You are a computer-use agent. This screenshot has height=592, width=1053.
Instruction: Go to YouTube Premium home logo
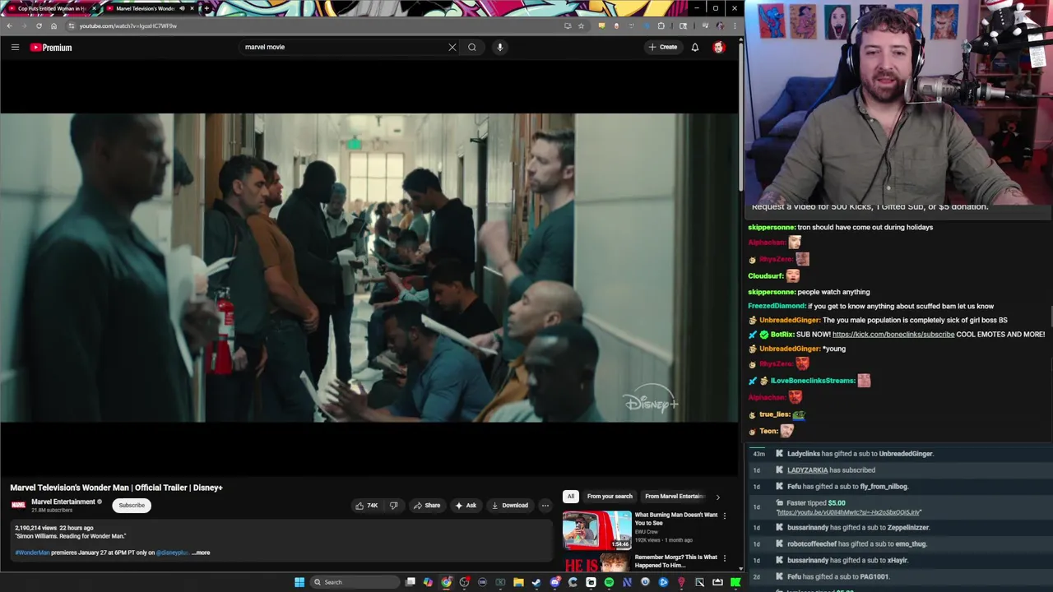[51, 48]
